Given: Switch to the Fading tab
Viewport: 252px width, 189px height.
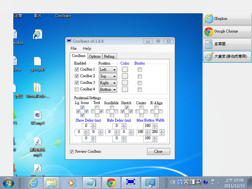Looking at the screenshot, I should [109, 56].
